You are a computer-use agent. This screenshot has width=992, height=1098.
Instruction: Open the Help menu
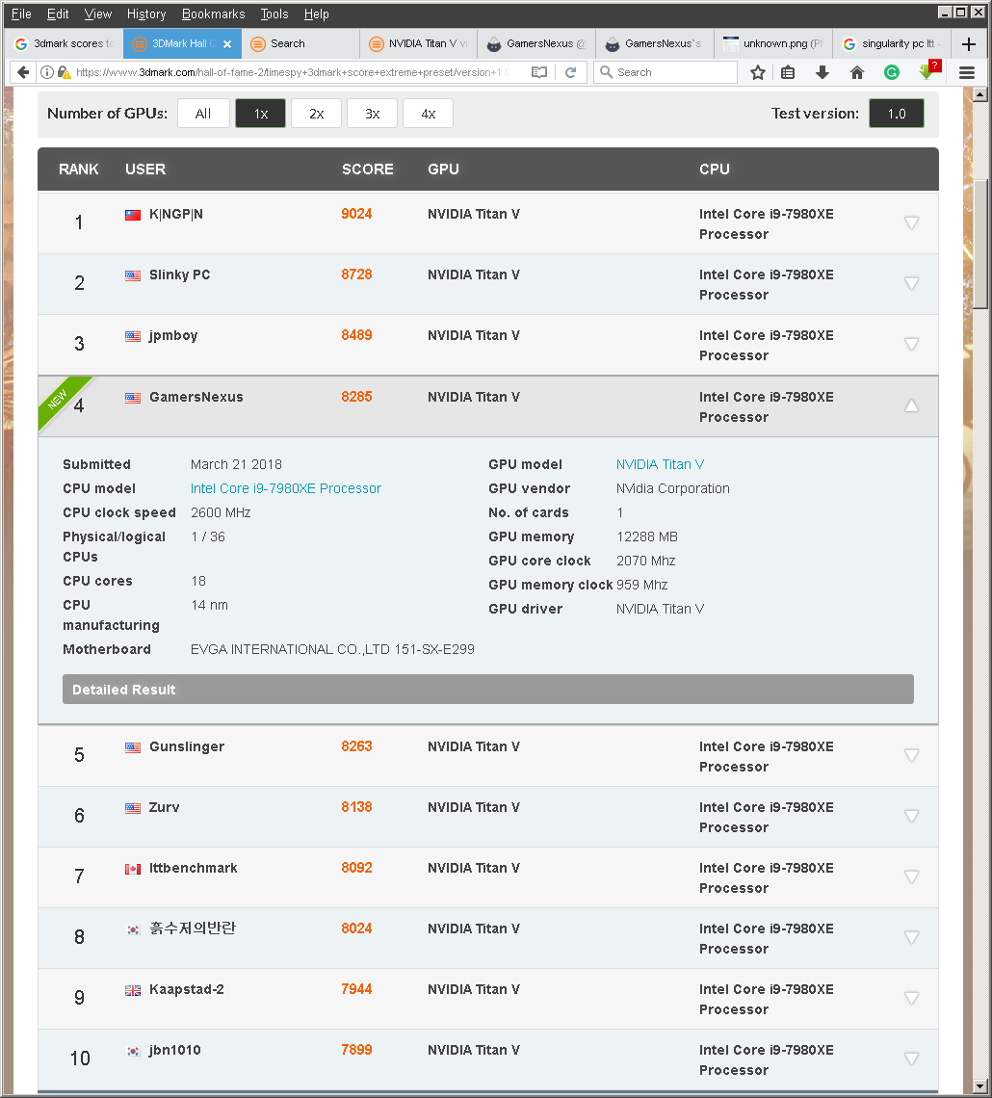[x=317, y=14]
